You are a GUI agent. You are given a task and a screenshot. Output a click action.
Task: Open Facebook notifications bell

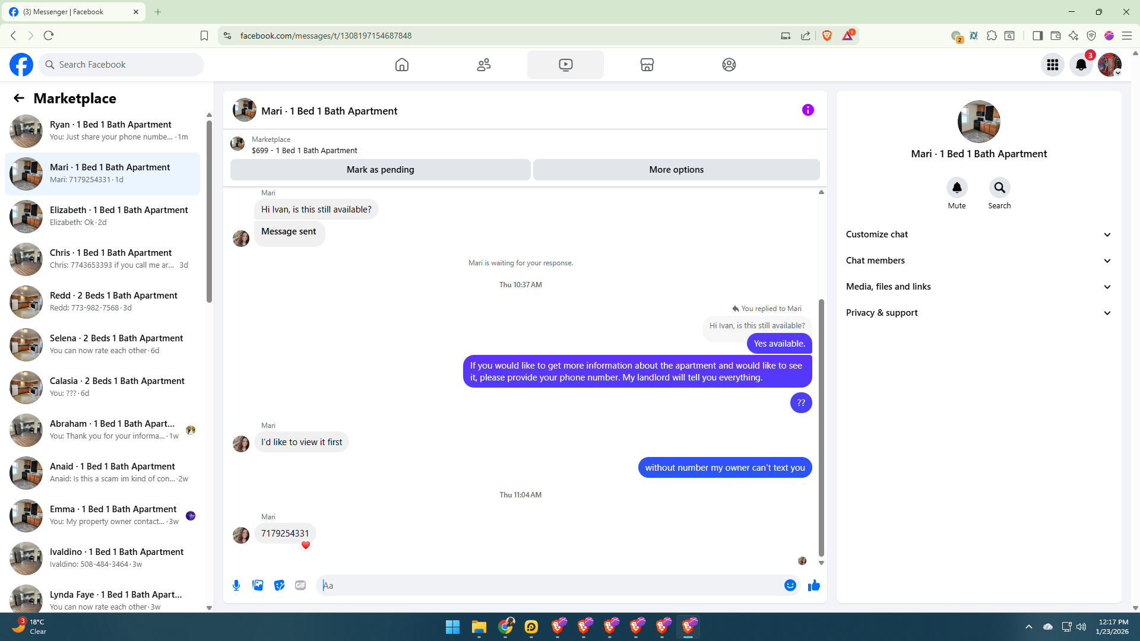[x=1081, y=65]
